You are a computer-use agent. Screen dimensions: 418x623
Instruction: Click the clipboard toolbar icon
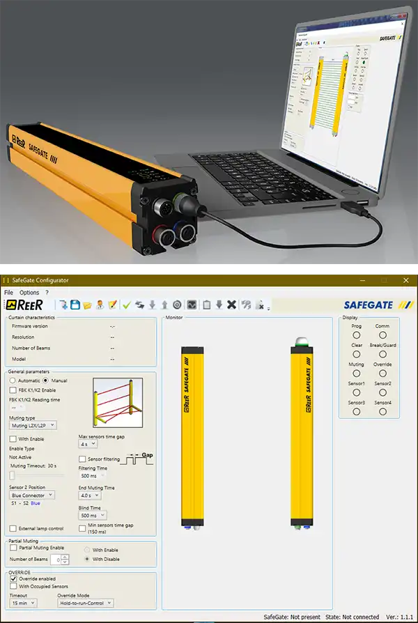[207, 305]
